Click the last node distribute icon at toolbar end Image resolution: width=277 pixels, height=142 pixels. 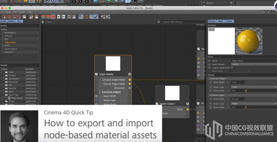tap(108, 17)
